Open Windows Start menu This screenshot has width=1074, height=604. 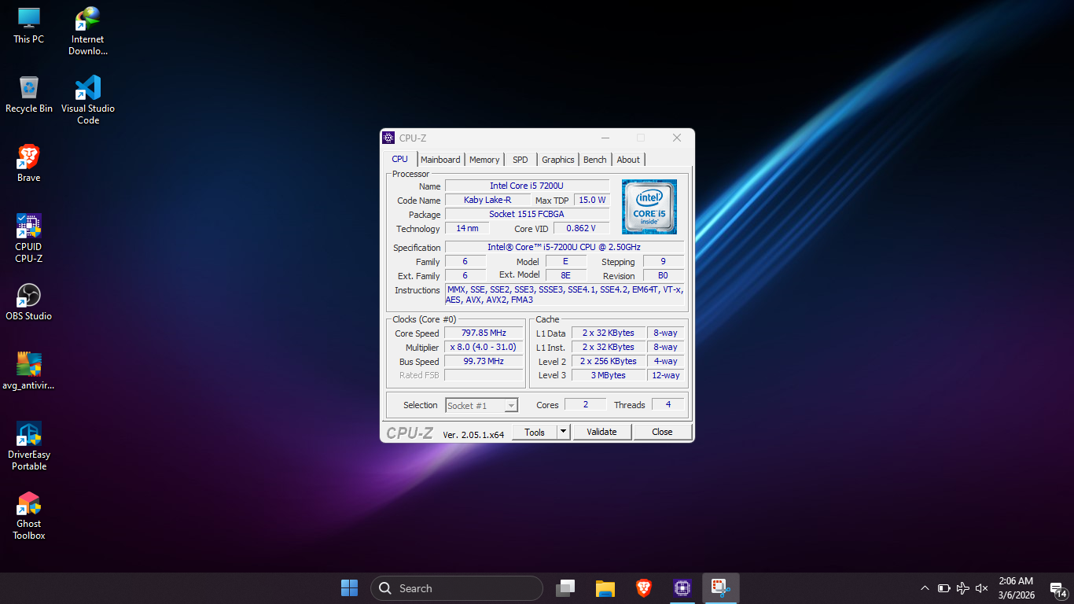click(349, 587)
